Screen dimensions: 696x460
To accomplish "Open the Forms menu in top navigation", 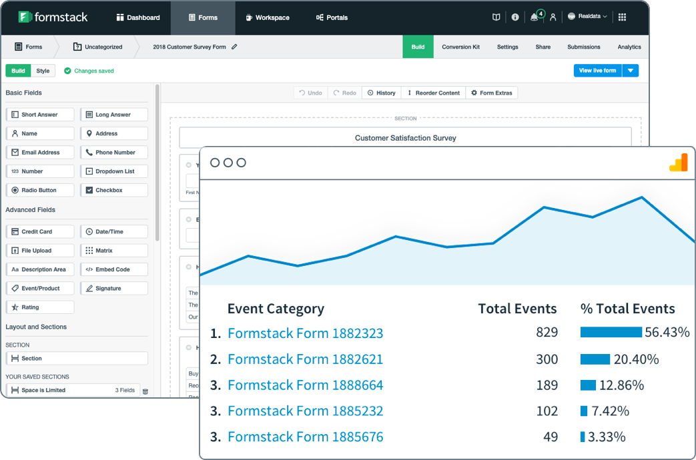I will pyautogui.click(x=204, y=18).
